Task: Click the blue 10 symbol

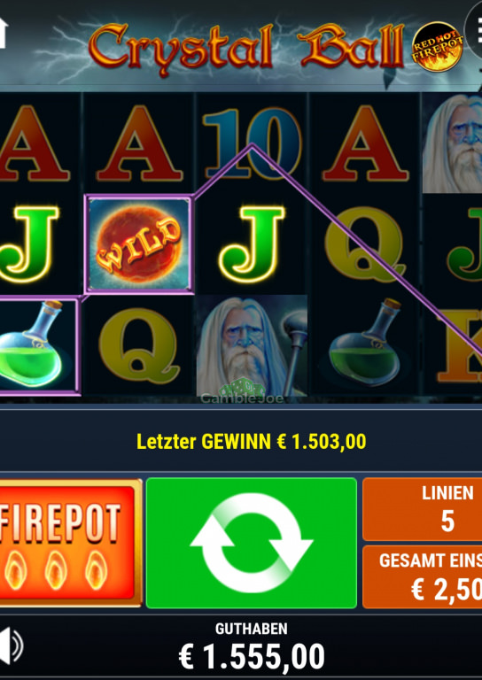Action: [252, 143]
